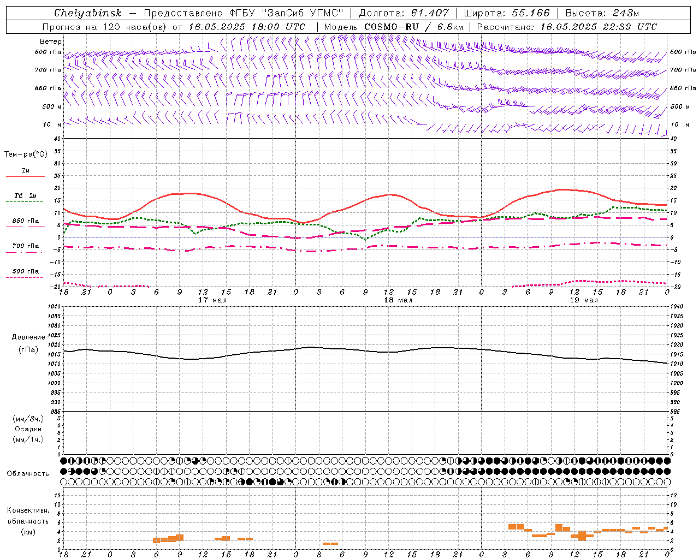Image resolution: width=699 pixels, height=559 pixels.
Task: Click the 700 гПа entry in temperature legend
Action: click(26, 246)
